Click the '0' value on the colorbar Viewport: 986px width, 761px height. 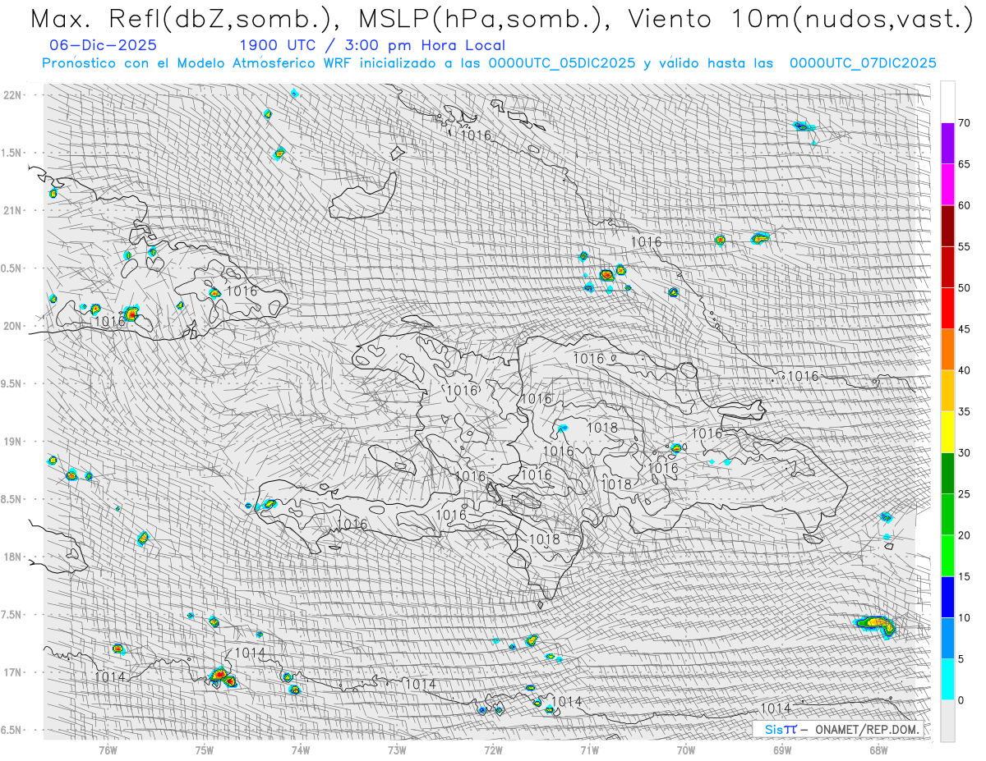(x=961, y=700)
